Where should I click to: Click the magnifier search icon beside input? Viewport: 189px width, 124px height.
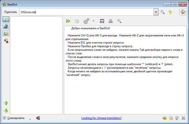click(x=163, y=12)
